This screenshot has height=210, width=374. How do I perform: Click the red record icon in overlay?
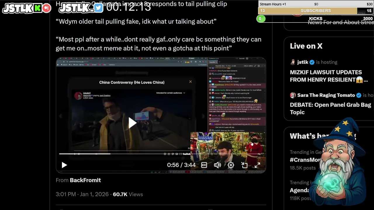(x=46, y=8)
